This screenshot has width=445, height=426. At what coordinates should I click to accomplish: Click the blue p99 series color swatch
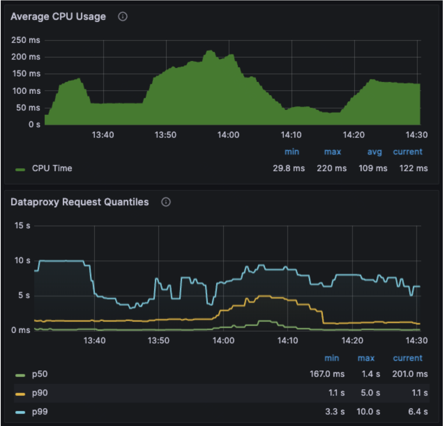click(20, 412)
